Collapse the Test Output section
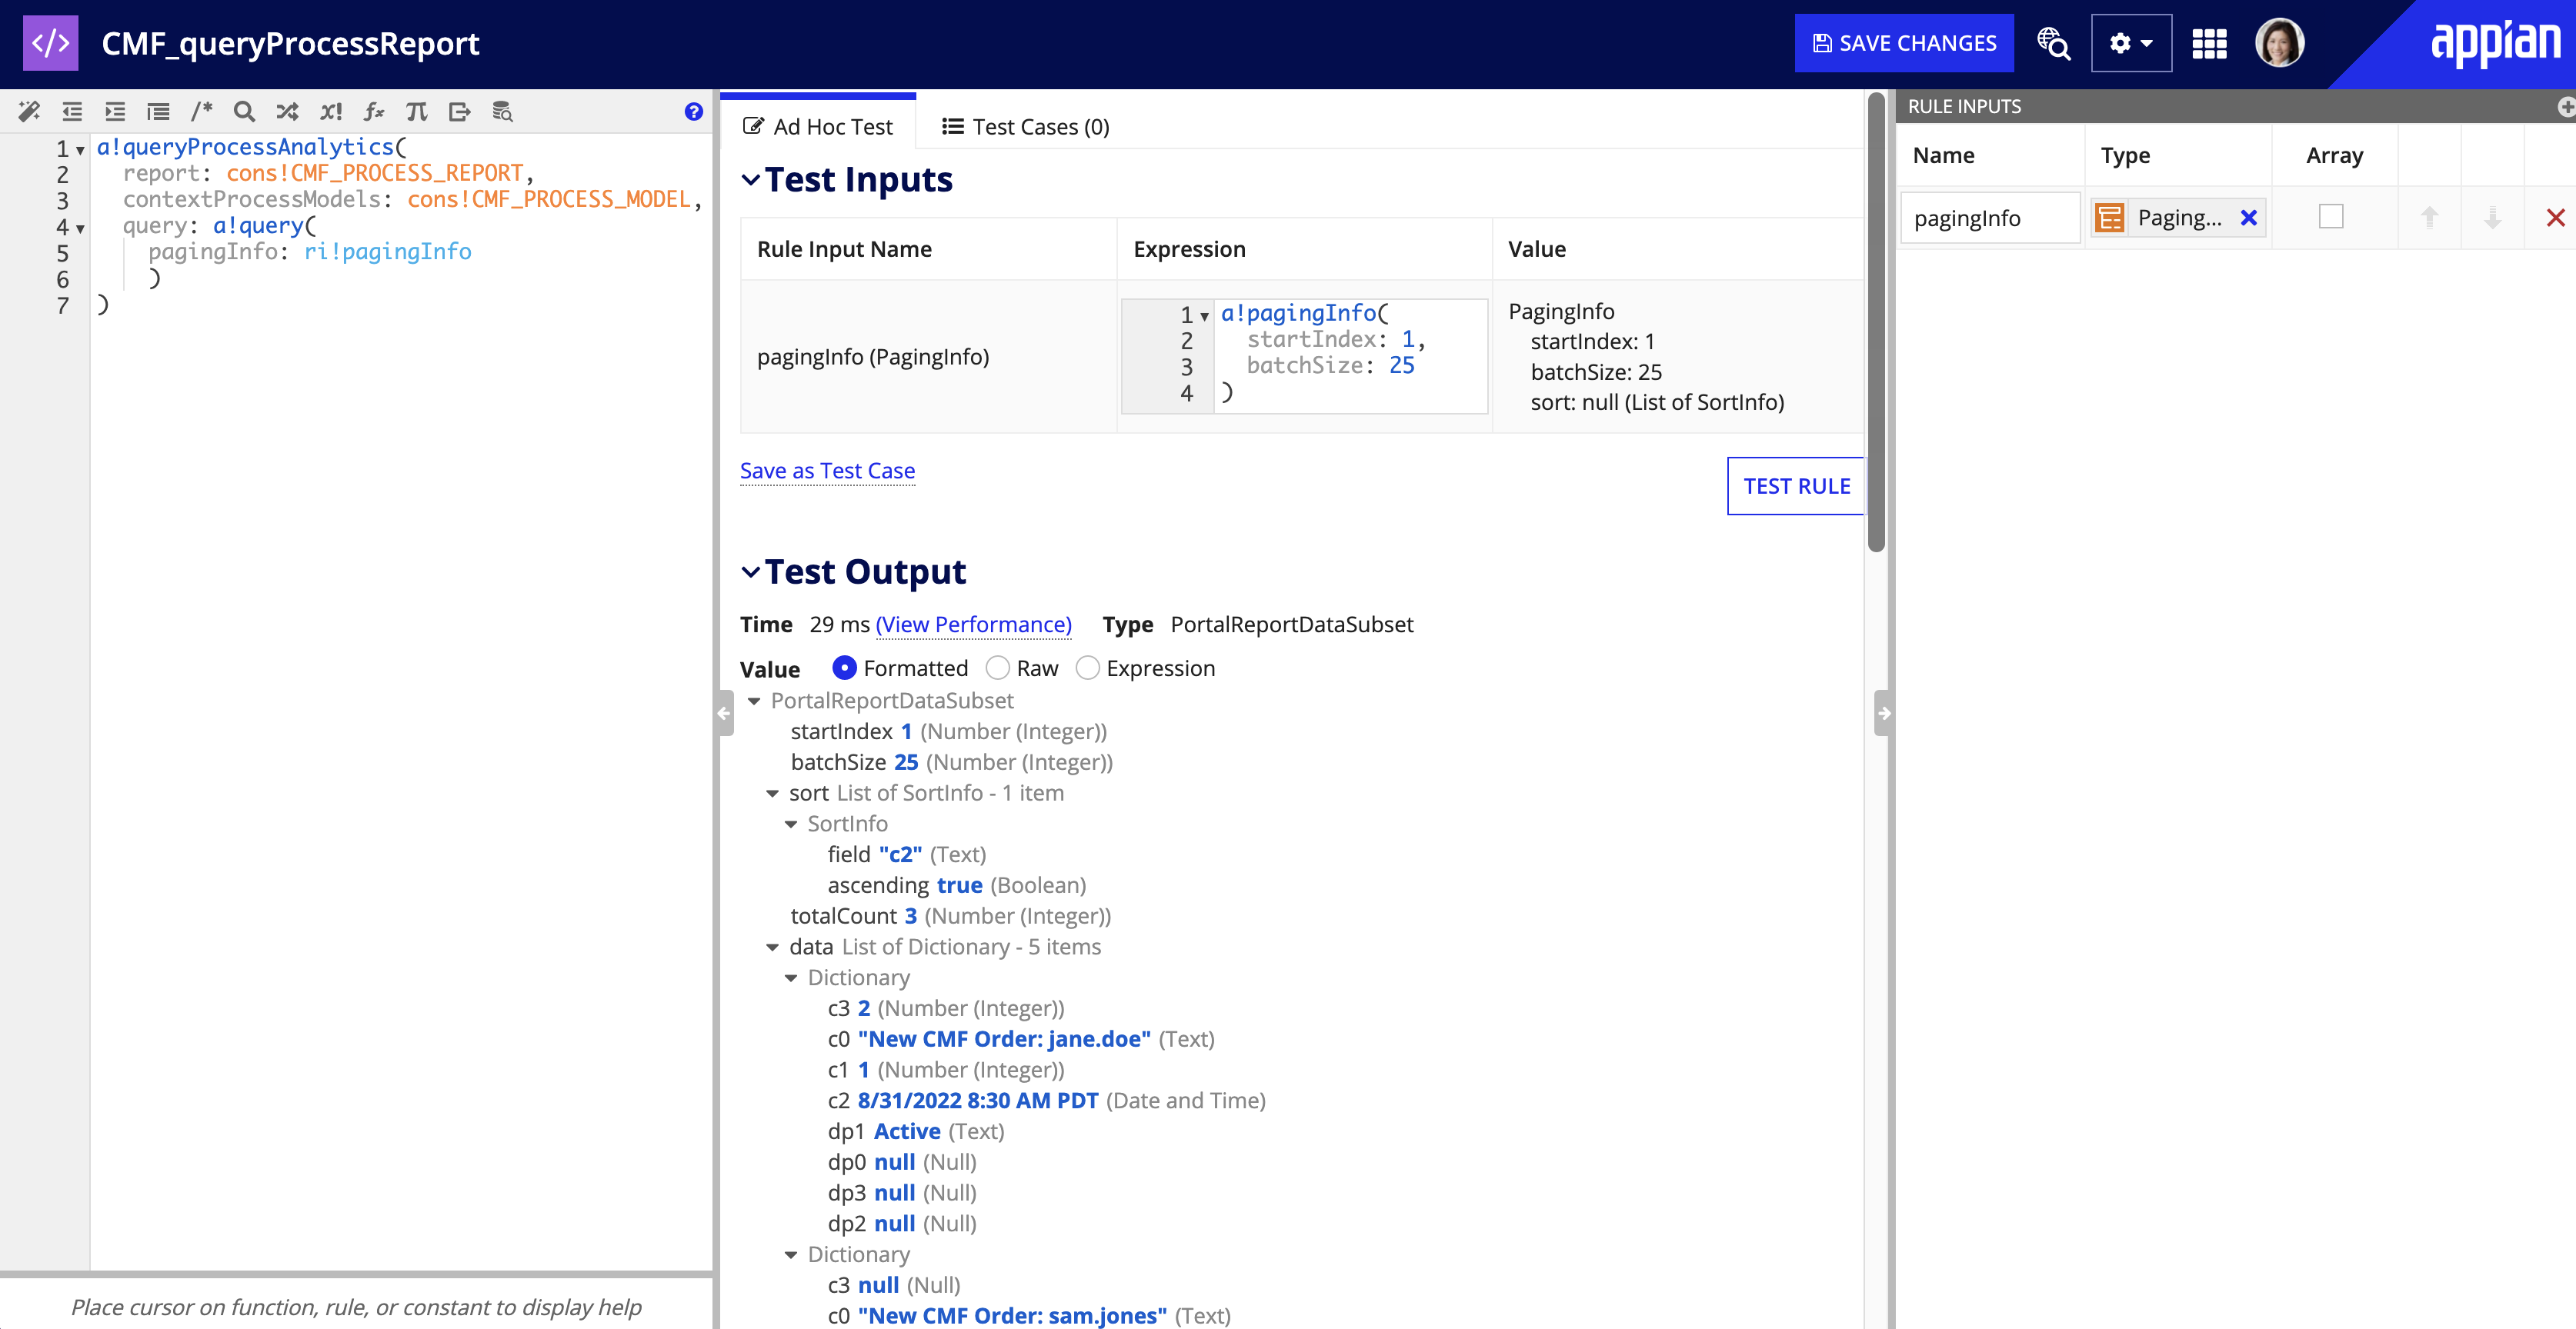This screenshot has width=2576, height=1329. click(x=750, y=571)
